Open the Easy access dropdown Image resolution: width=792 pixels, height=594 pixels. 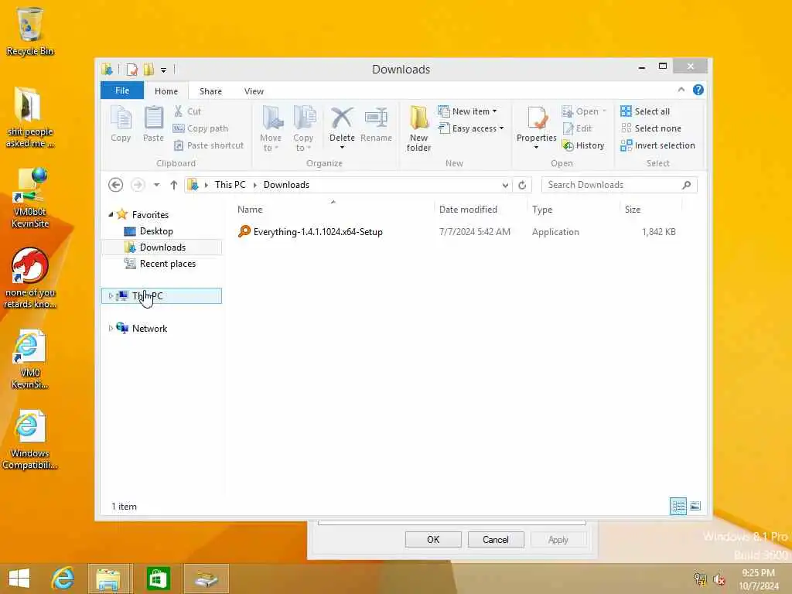(471, 128)
